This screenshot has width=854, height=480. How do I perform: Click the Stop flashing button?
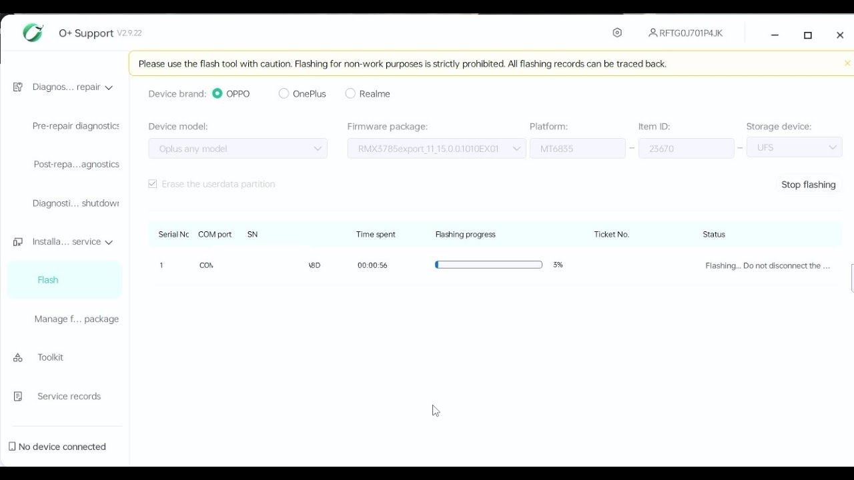coord(808,185)
